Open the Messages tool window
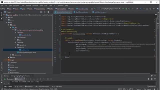160x90 pixels. (x=57, y=86)
